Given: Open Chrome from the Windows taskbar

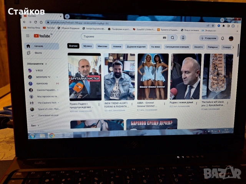Looking at the screenshot, I should coord(52,135).
